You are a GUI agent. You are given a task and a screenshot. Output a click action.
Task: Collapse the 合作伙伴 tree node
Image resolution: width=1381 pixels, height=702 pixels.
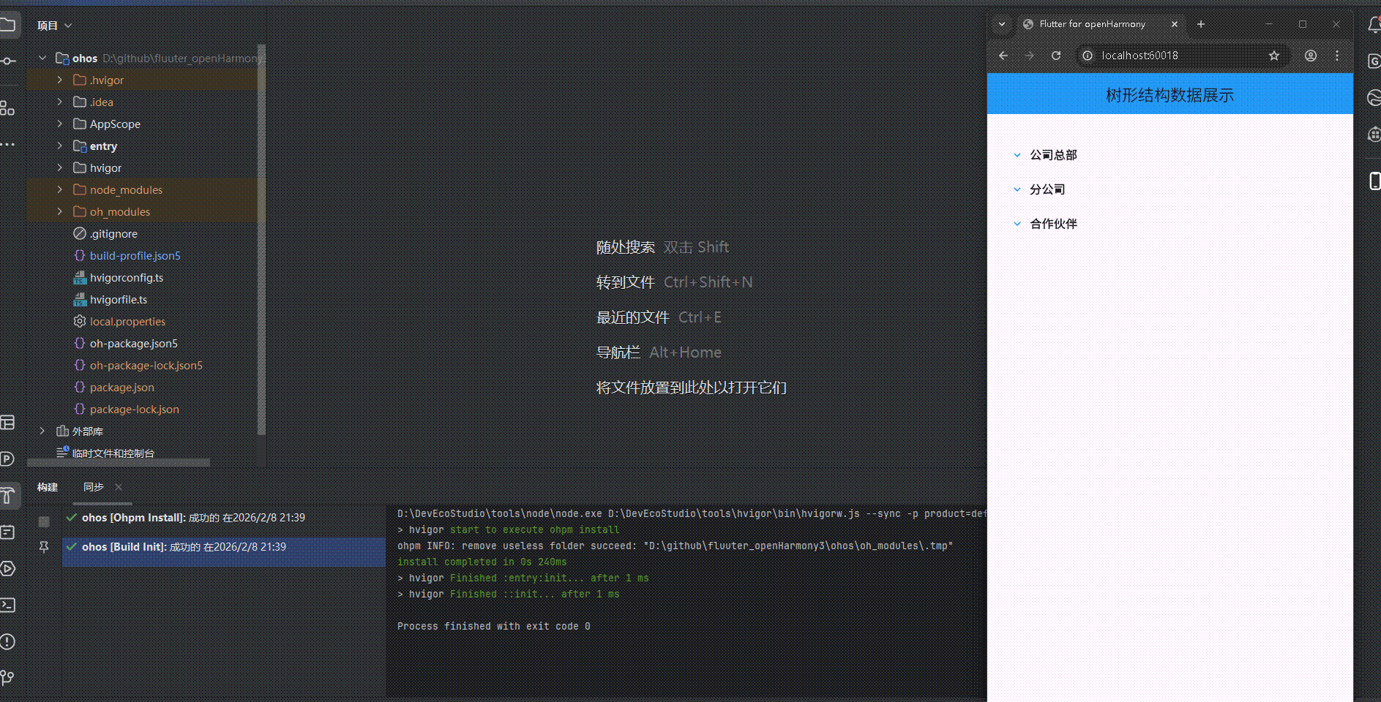pyautogui.click(x=1017, y=224)
